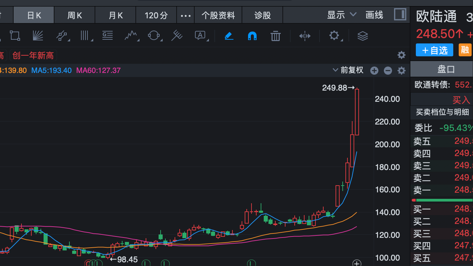473x266 pixels.
Task: Select the 买五 bid row
Action: coord(442,258)
